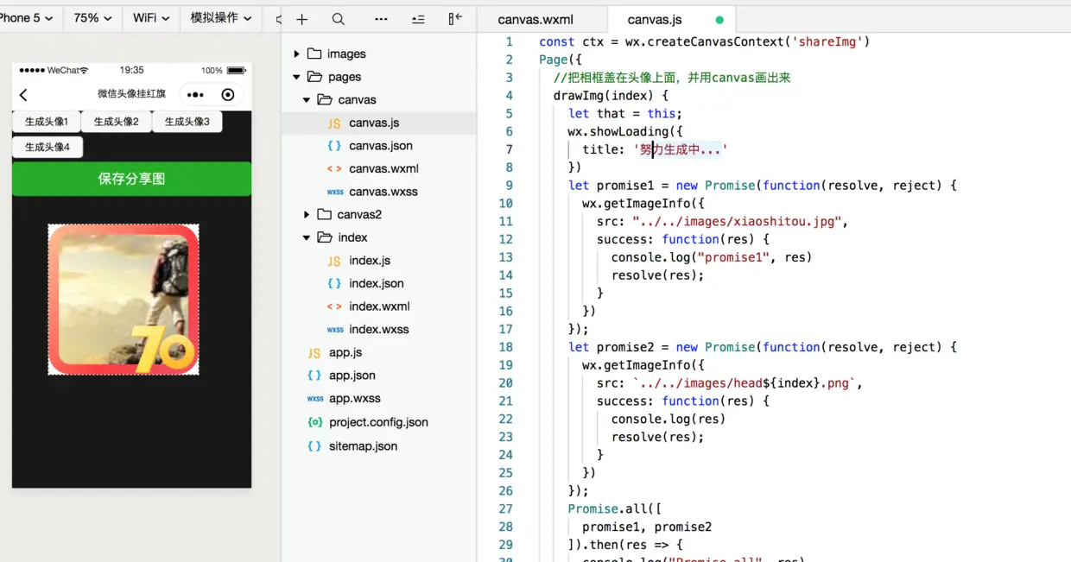Click the config icon of project.config.json
Viewport: 1071px width, 562px height.
[x=314, y=422]
